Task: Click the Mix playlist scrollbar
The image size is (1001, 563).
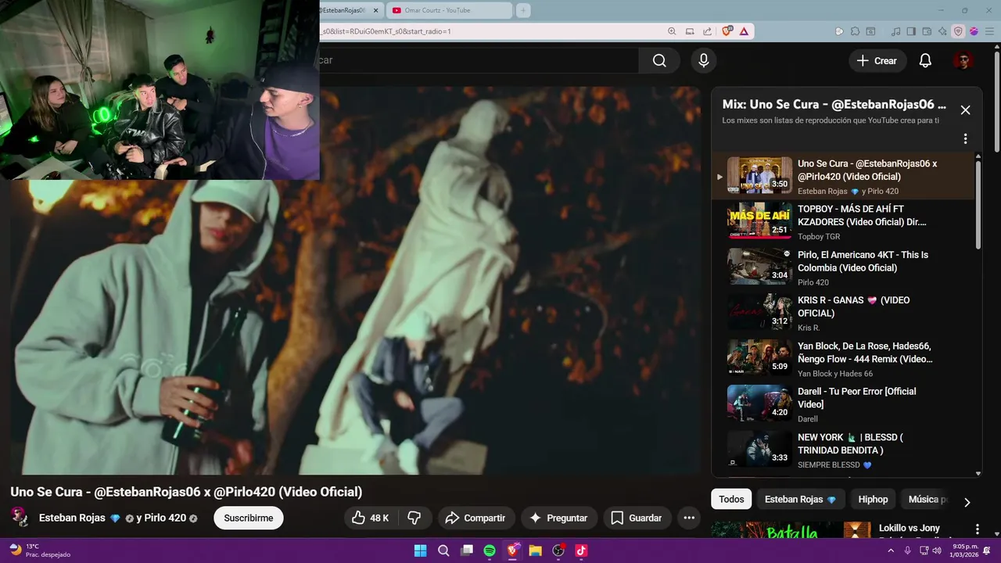Action: 978,203
